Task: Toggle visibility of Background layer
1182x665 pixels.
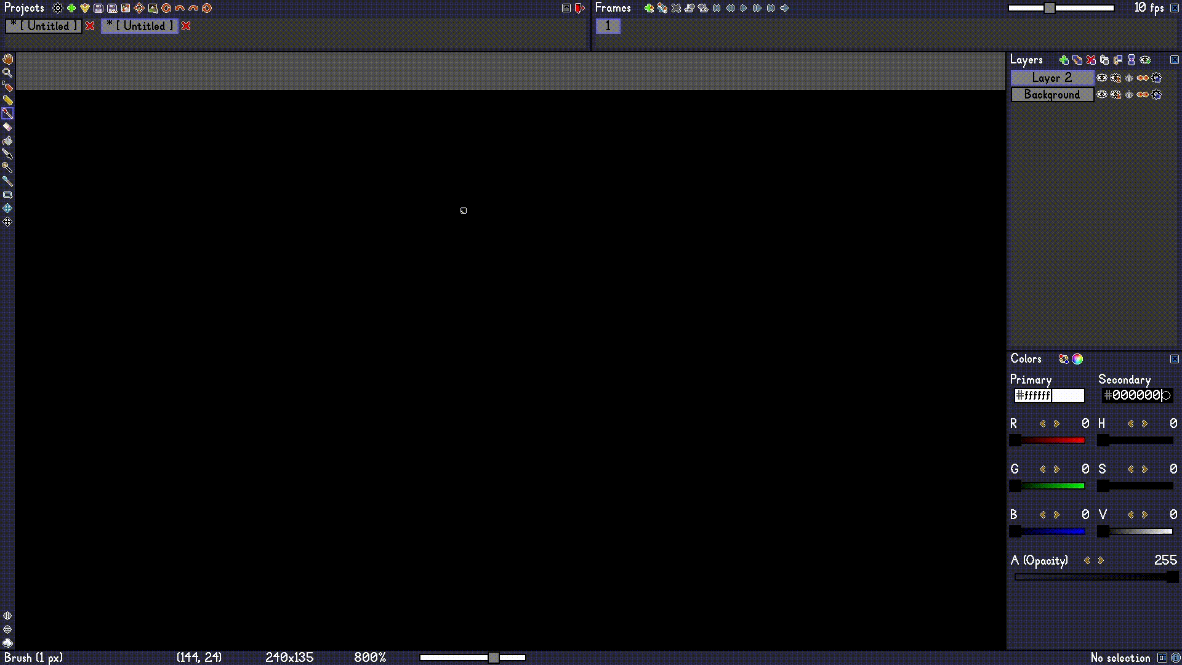Action: [1102, 94]
